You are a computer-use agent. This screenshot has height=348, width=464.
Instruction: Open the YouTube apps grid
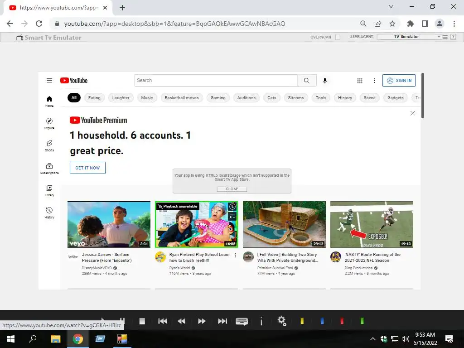[359, 81]
